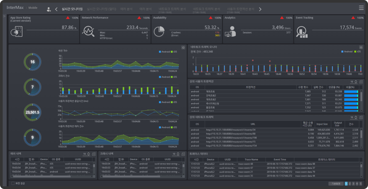Switch to 실시간 모니터링 (멀티) tab
Screen dimensions: 368x189
click(101, 9)
